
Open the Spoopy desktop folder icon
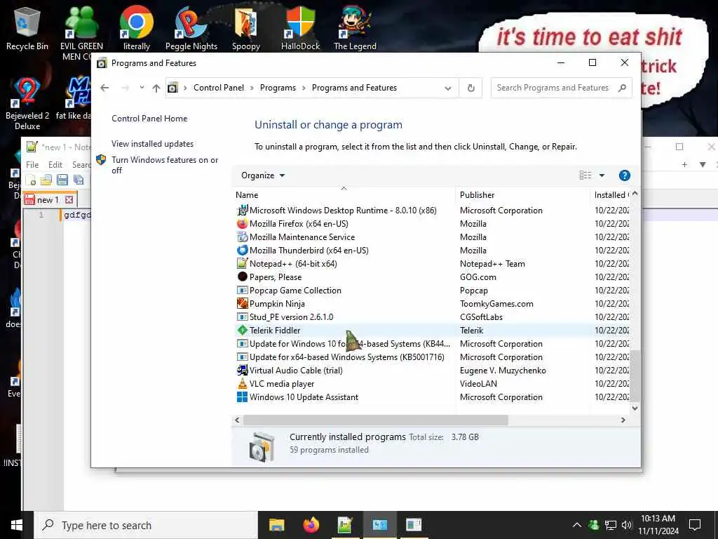point(246,28)
